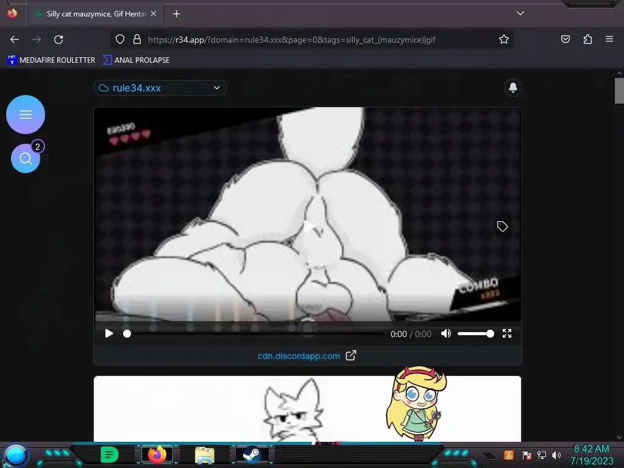The height and width of the screenshot is (468, 624).
Task: Open the Windows Start orb
Action: (x=16, y=455)
